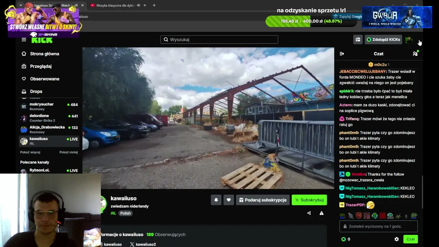Click the stream title zwiedzam niderlandy
The image size is (439, 247).
pyautogui.click(x=130, y=206)
